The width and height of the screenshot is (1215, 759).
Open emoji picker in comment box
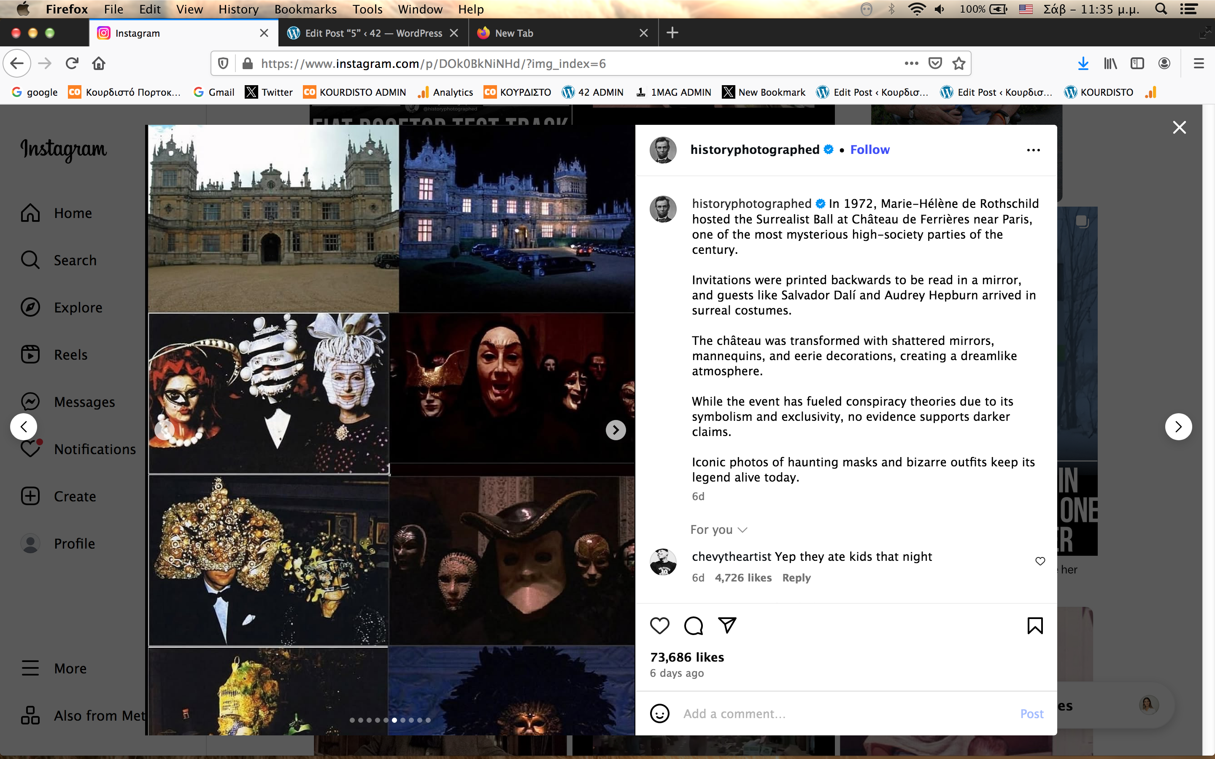coord(659,713)
